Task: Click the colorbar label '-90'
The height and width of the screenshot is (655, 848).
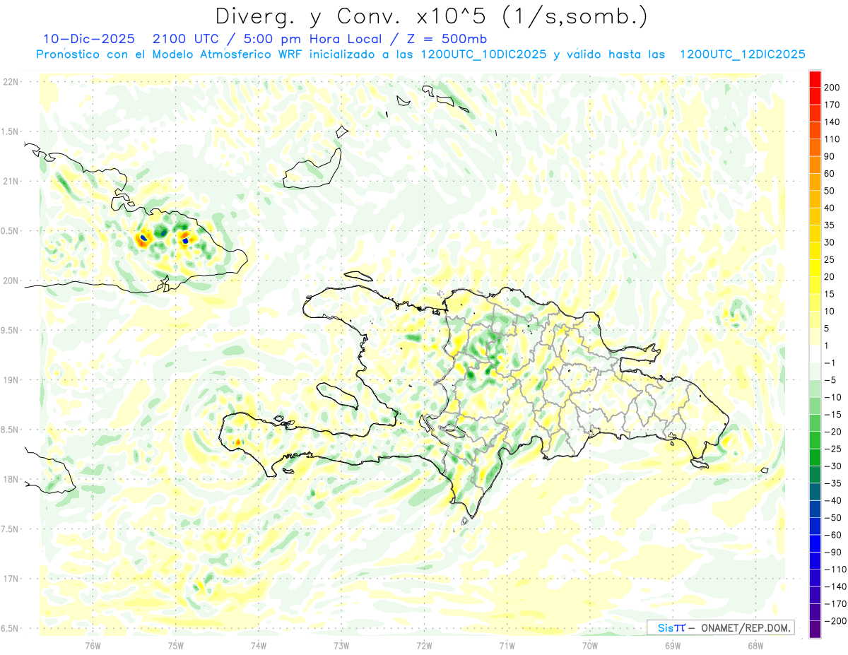Action: pyautogui.click(x=832, y=553)
